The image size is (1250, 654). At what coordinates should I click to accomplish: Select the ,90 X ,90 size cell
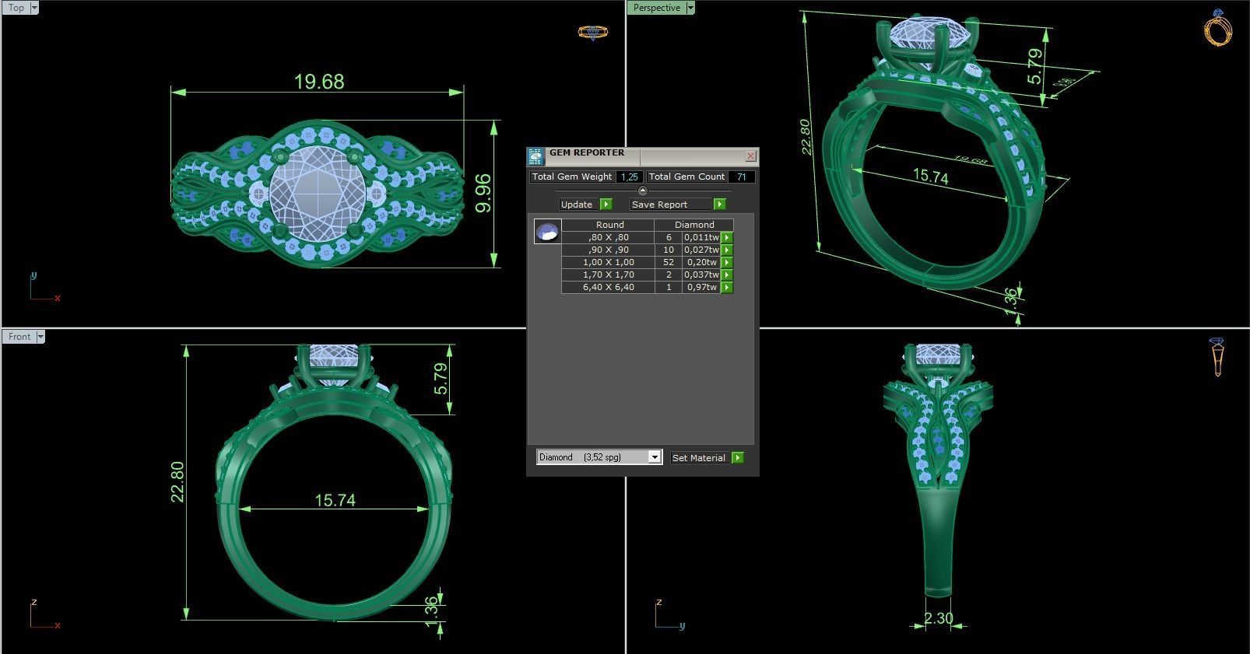(608, 250)
